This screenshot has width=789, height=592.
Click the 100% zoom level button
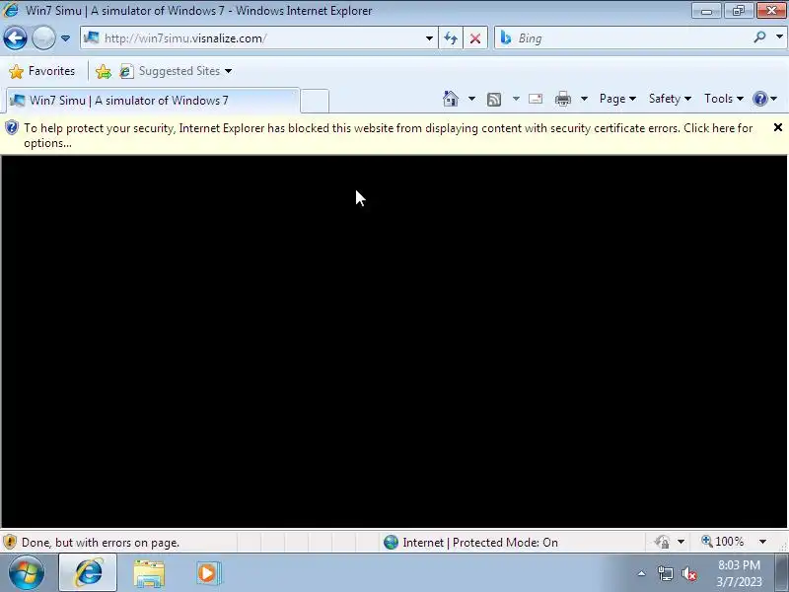click(723, 542)
